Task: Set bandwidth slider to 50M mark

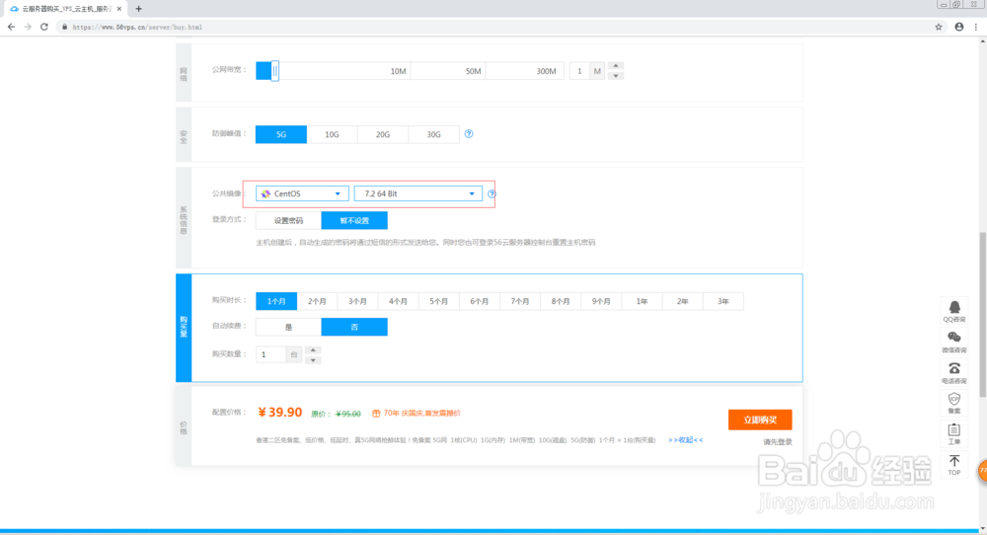Action: (x=474, y=72)
